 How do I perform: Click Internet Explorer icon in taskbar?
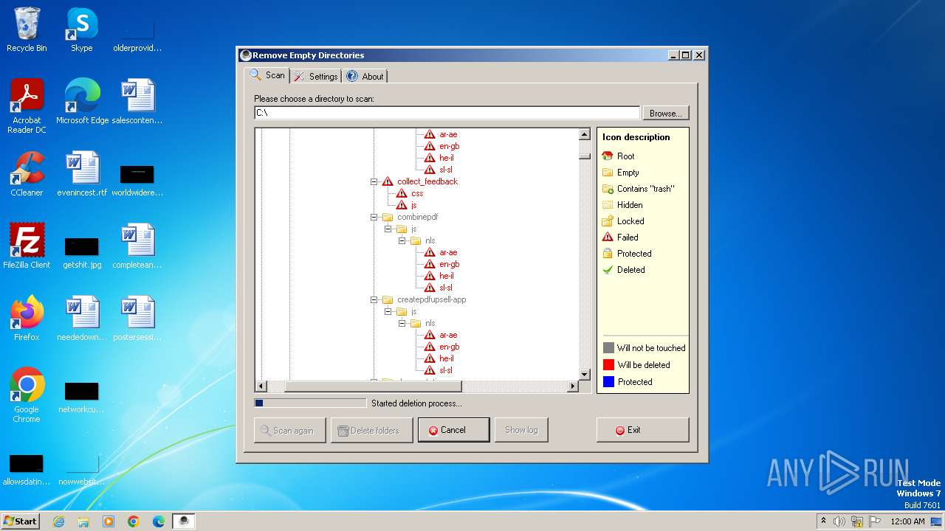pyautogui.click(x=58, y=521)
